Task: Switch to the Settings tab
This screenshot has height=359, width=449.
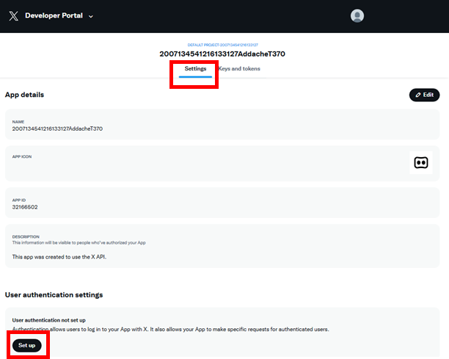Action: click(195, 69)
